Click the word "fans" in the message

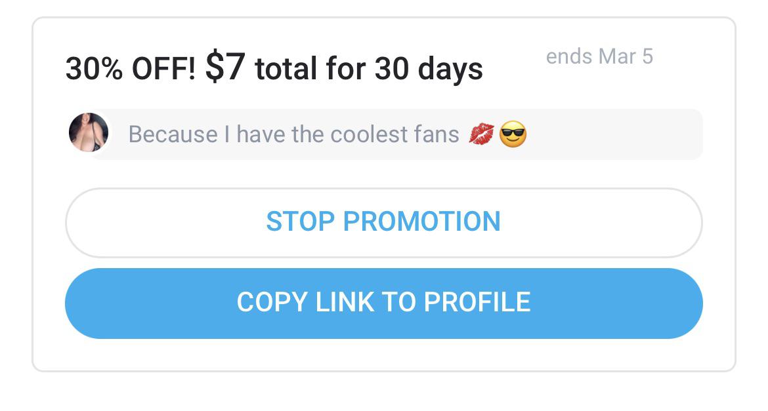pos(437,134)
